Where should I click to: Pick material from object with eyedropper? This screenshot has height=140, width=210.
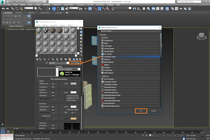(x=47, y=63)
